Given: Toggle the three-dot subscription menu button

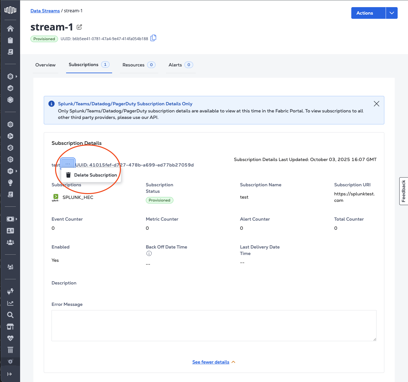Looking at the screenshot, I should point(68,164).
